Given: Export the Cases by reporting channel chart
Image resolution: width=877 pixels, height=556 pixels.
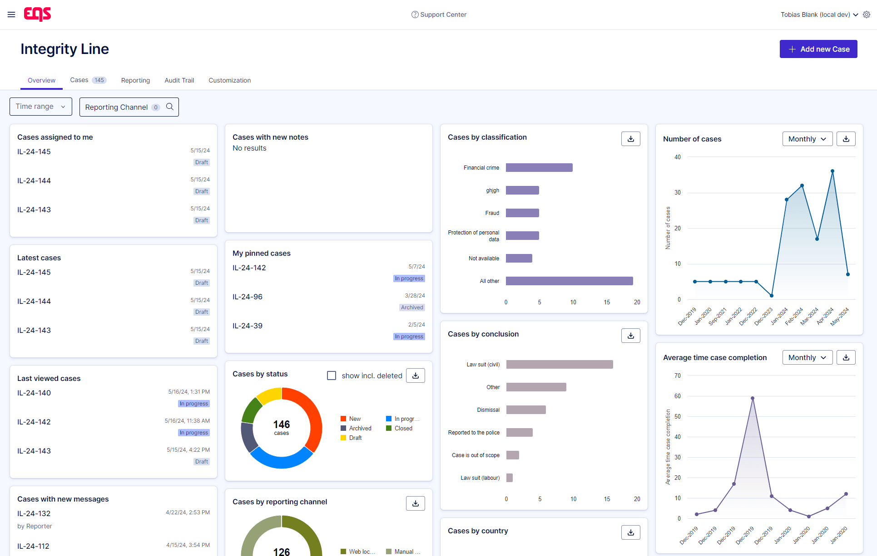Looking at the screenshot, I should (x=415, y=503).
